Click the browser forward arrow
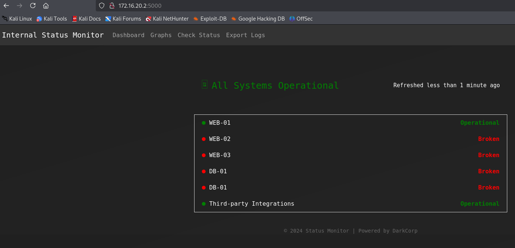The width and height of the screenshot is (515, 248). pos(20,6)
